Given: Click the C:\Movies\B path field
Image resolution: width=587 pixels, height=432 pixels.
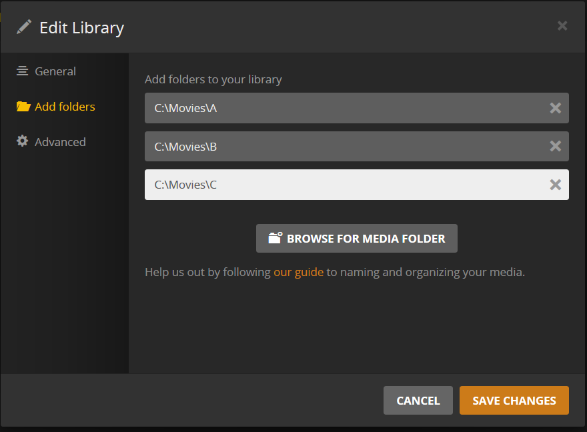Looking at the screenshot, I should pos(340,146).
